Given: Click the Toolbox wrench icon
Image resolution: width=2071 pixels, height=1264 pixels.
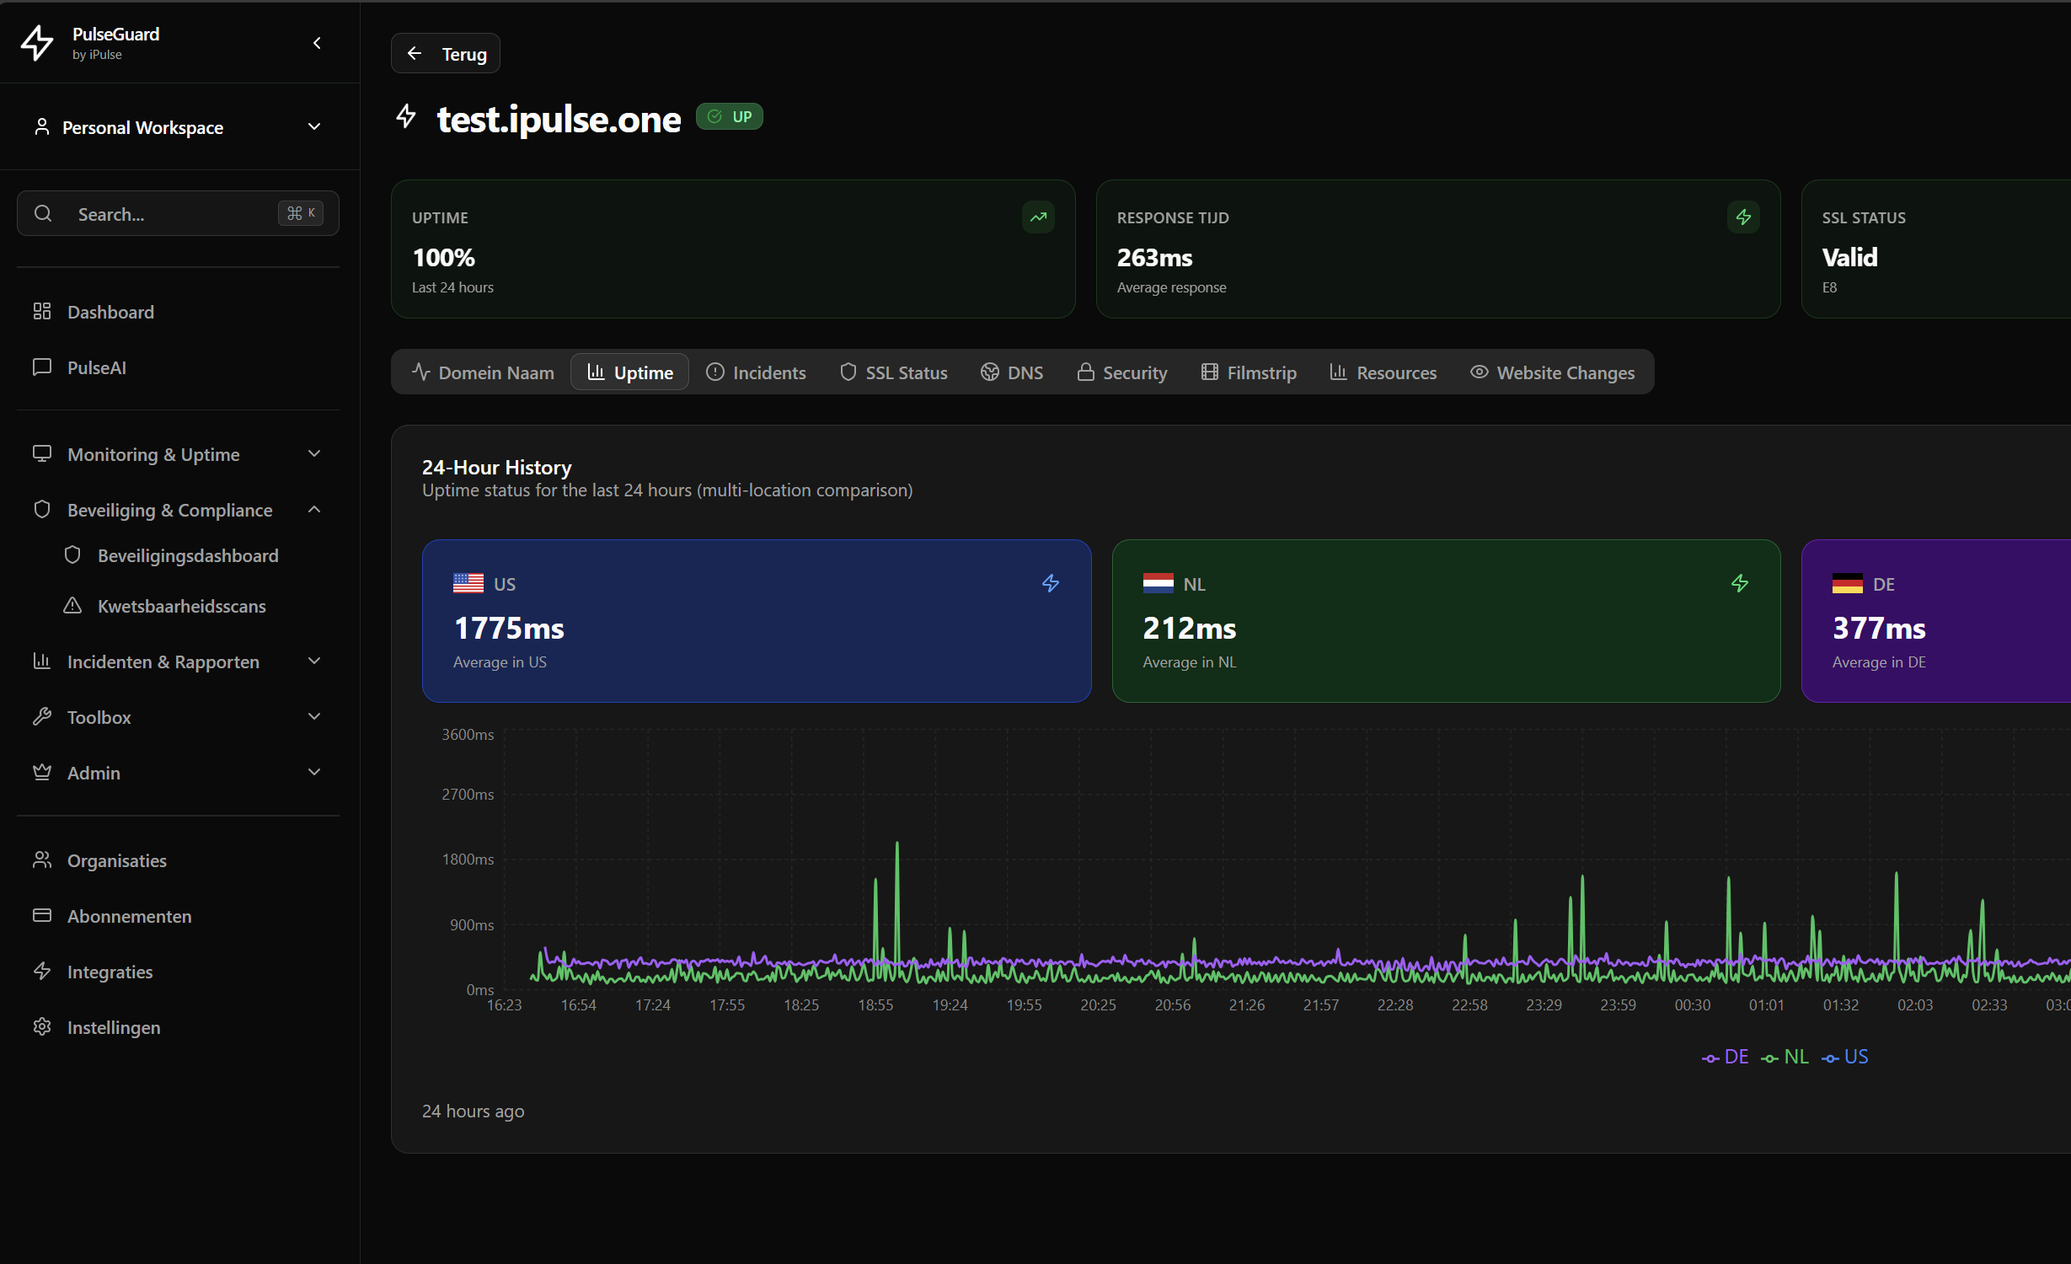Looking at the screenshot, I should coord(42,716).
